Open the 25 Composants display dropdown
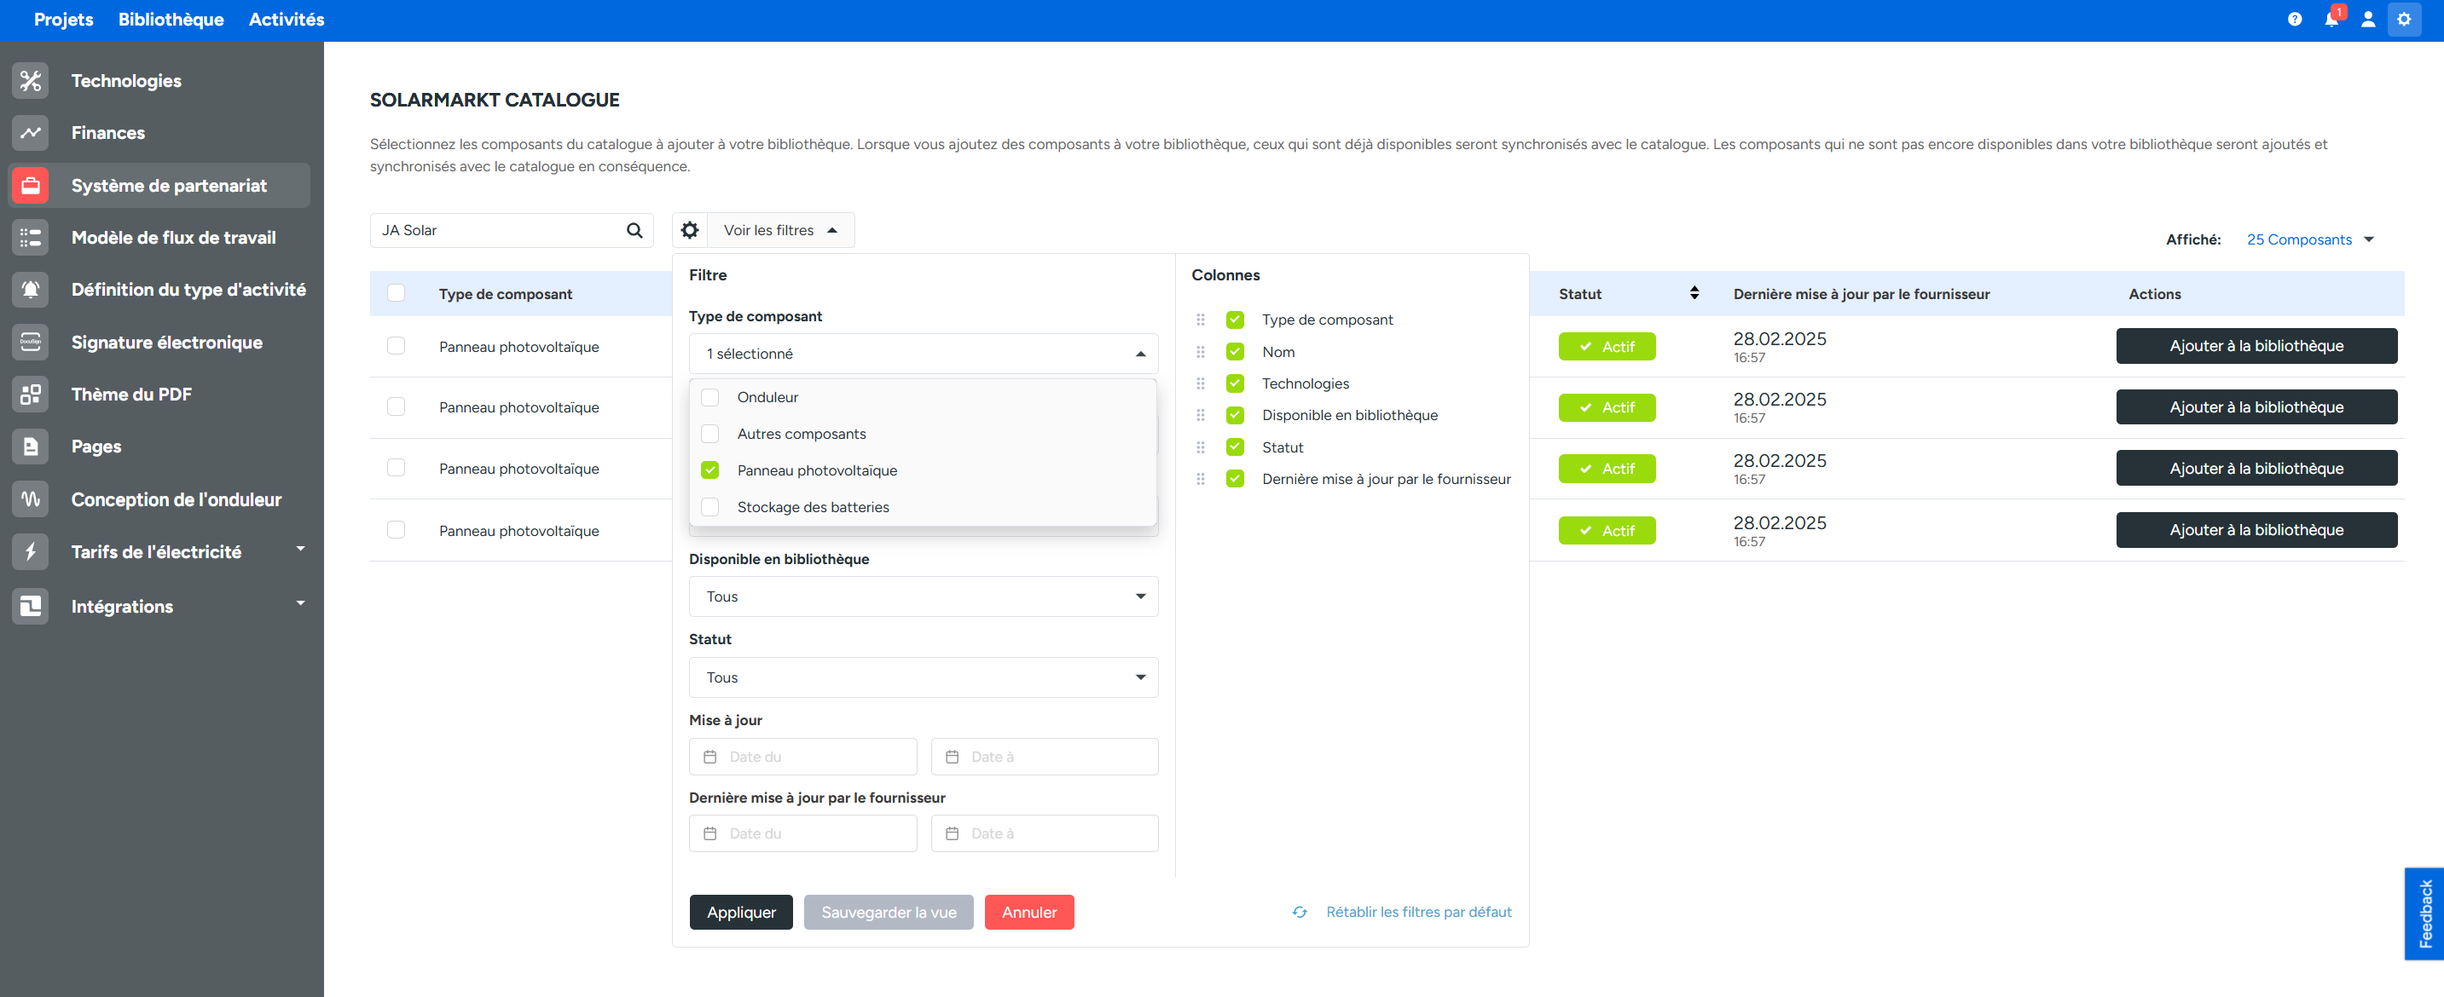Screen dimensions: 2444x997 pyautogui.click(x=2309, y=239)
